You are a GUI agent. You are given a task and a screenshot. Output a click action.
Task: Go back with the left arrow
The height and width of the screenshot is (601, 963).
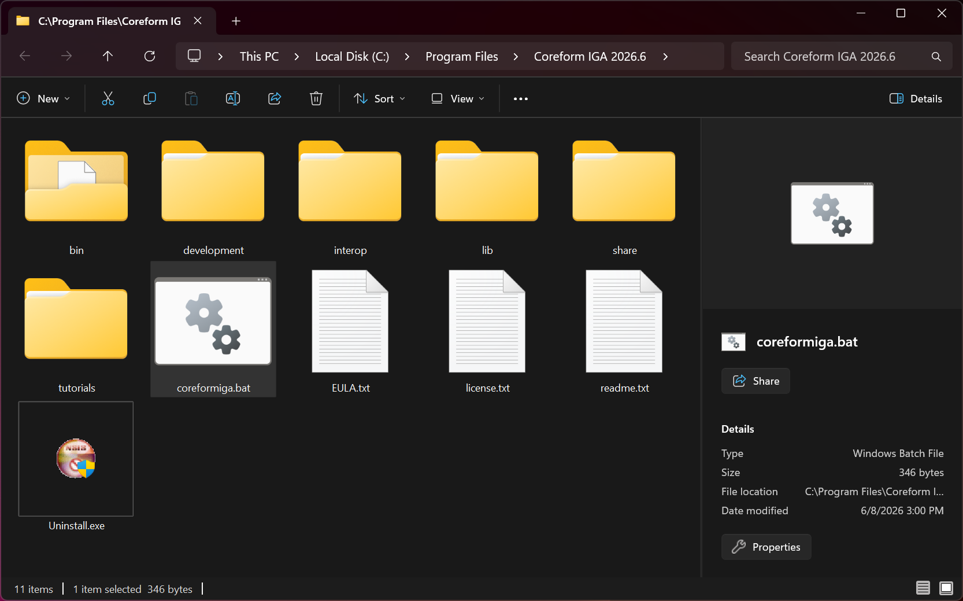25,56
